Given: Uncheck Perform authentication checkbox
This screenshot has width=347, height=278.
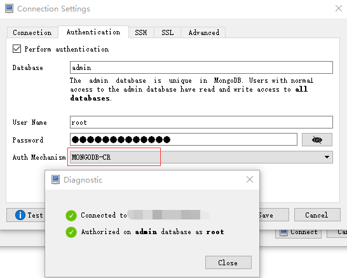Looking at the screenshot, I should pyautogui.click(x=17, y=49).
